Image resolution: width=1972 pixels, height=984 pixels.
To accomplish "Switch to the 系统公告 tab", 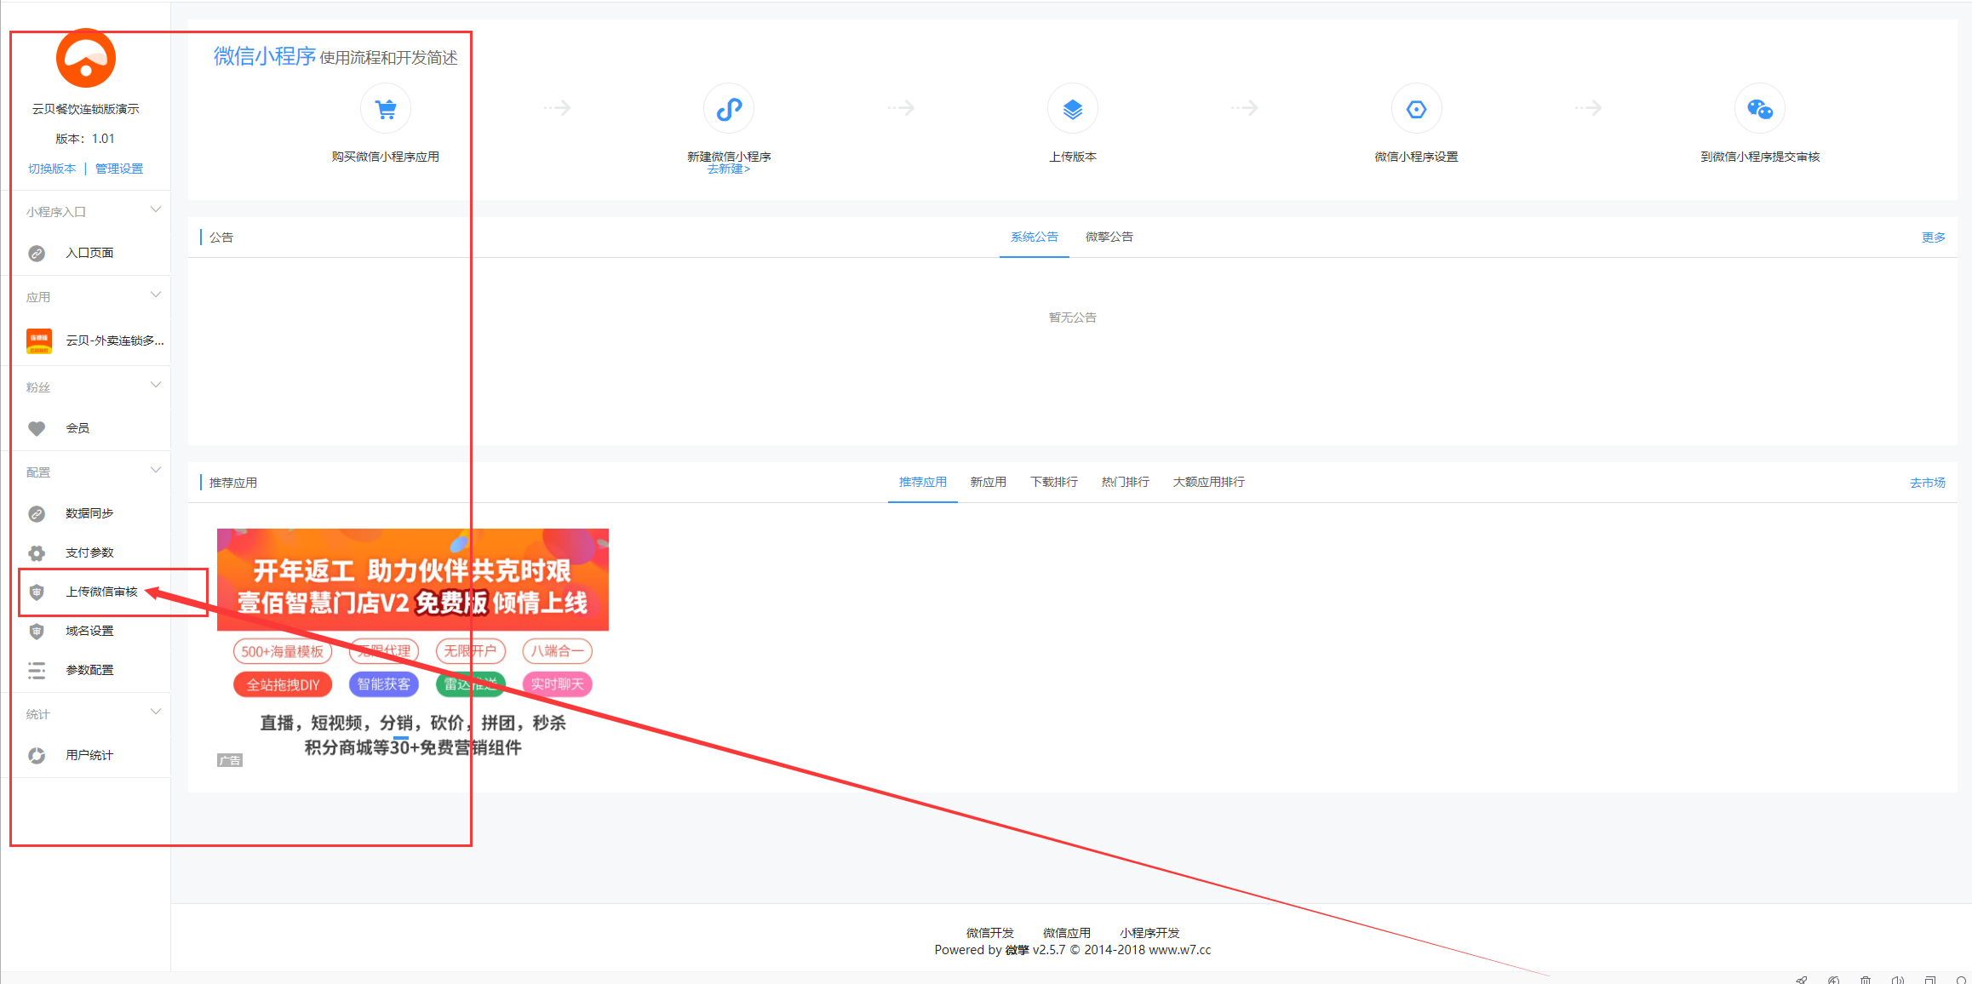I will click(1035, 237).
